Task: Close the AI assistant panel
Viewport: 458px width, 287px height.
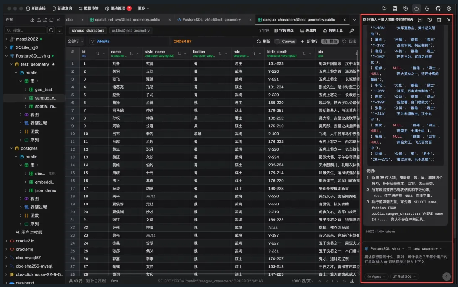Action: click(x=449, y=20)
